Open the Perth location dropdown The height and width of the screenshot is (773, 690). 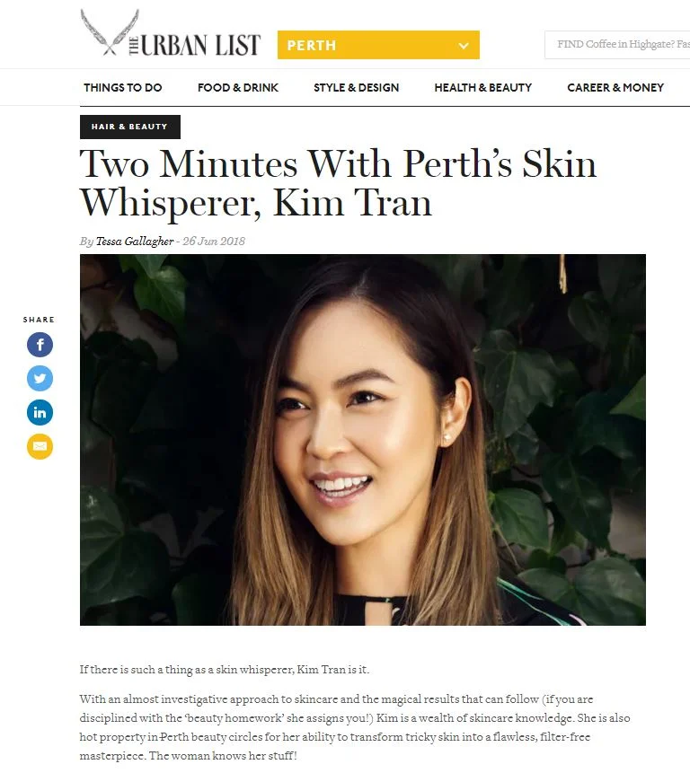[378, 45]
